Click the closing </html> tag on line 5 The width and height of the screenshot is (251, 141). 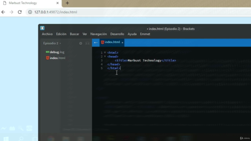coord(114,68)
